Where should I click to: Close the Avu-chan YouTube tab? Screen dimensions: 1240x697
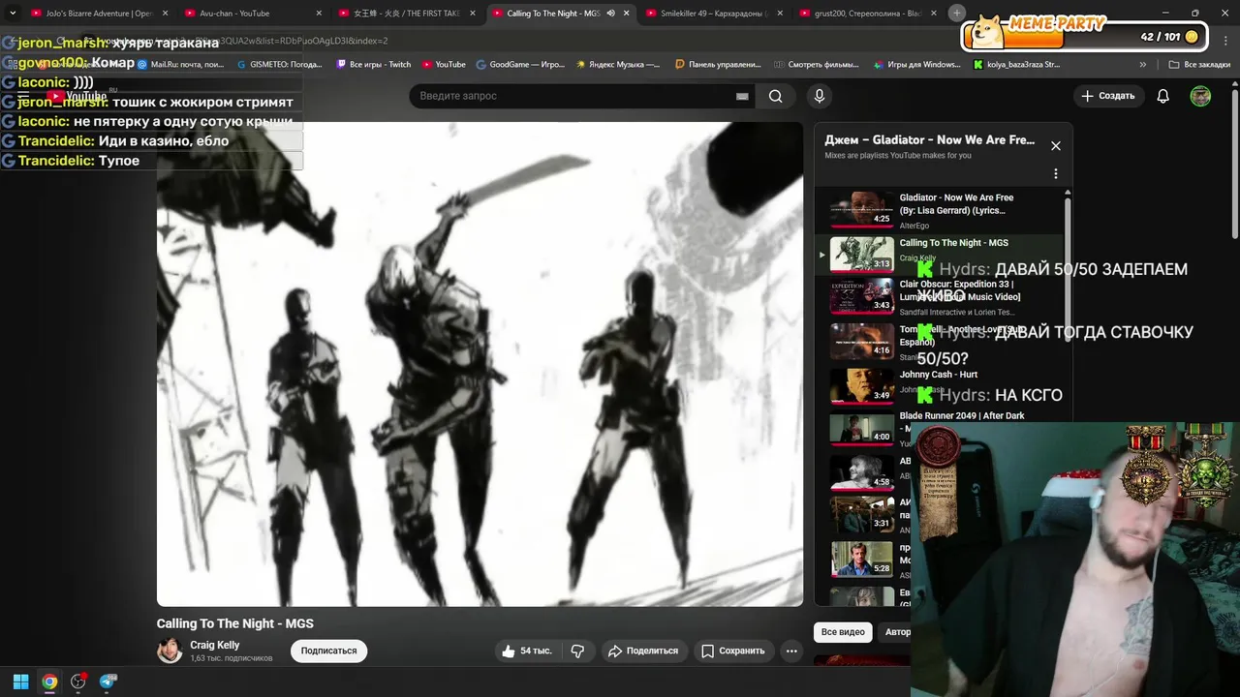(319, 14)
